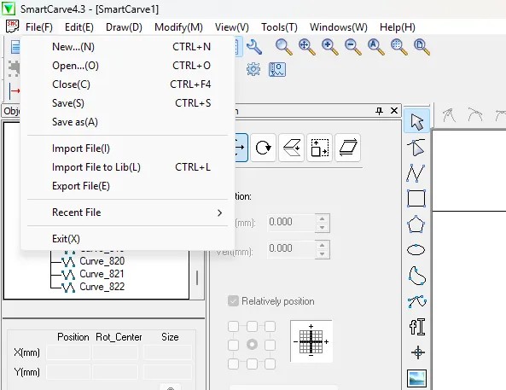This screenshot has width=506, height=390.
Task: Select the top-left anchor point box
Action: click(233, 326)
